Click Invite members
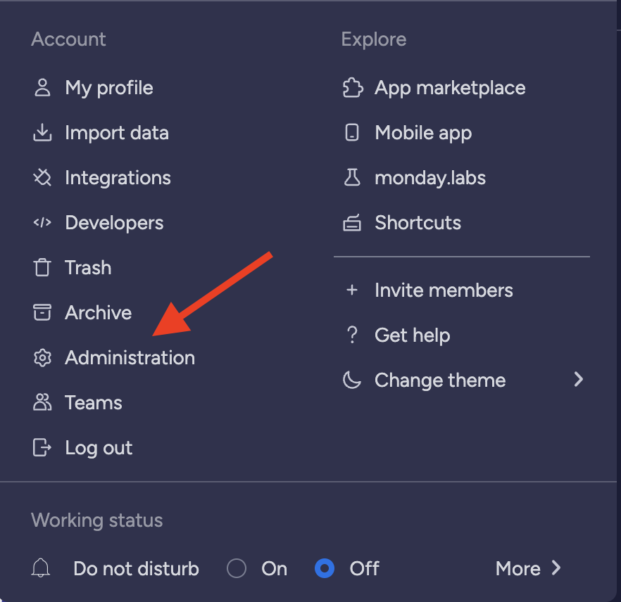 tap(444, 290)
